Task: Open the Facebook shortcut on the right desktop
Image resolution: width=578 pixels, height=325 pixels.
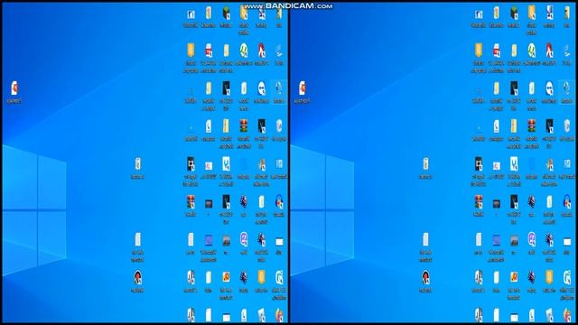Action: tap(479, 14)
